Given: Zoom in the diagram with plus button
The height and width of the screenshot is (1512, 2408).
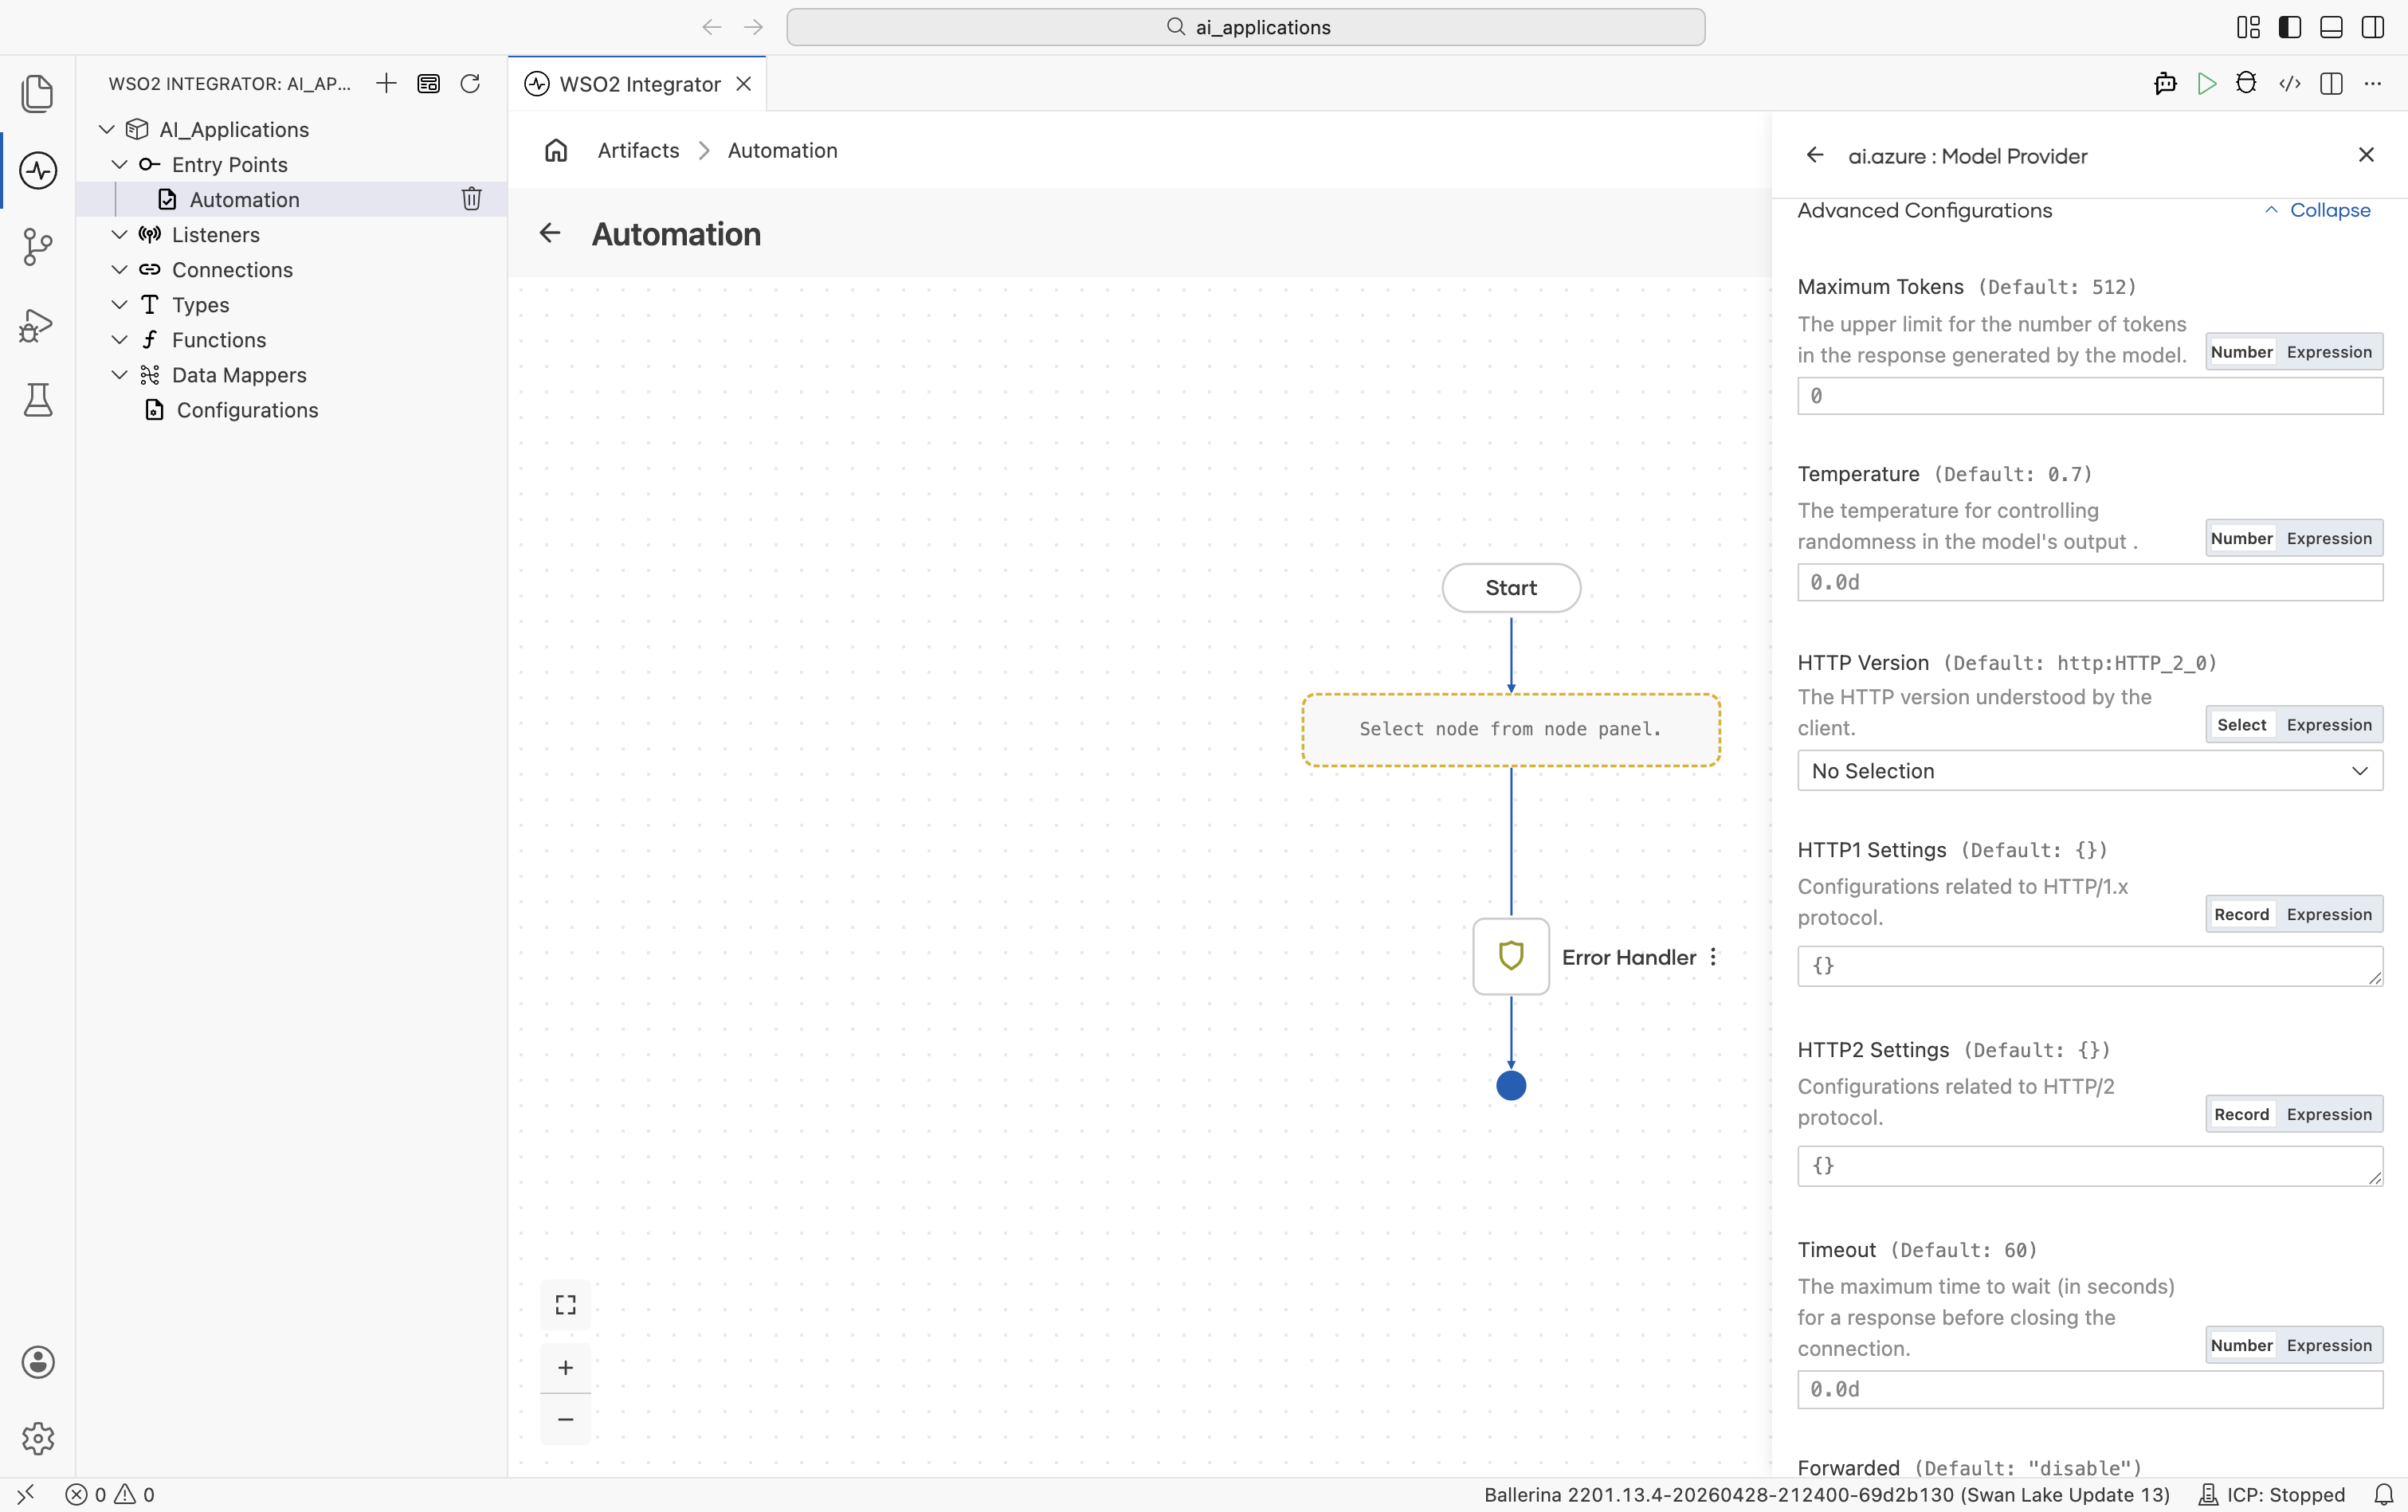Looking at the screenshot, I should (565, 1367).
